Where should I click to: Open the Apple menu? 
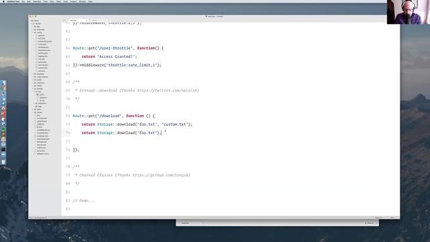click(3, 1)
